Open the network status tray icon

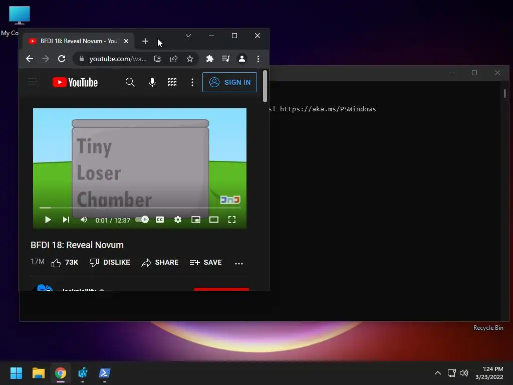pyautogui.click(x=451, y=373)
